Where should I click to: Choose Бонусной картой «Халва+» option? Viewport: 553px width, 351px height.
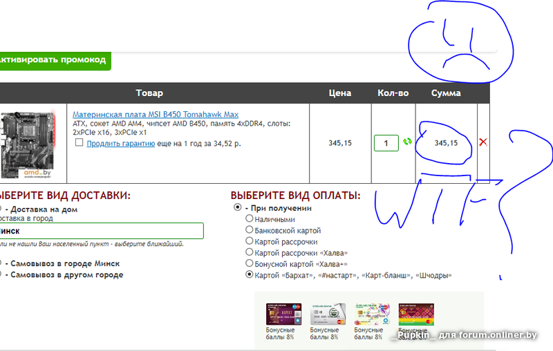coord(250,263)
